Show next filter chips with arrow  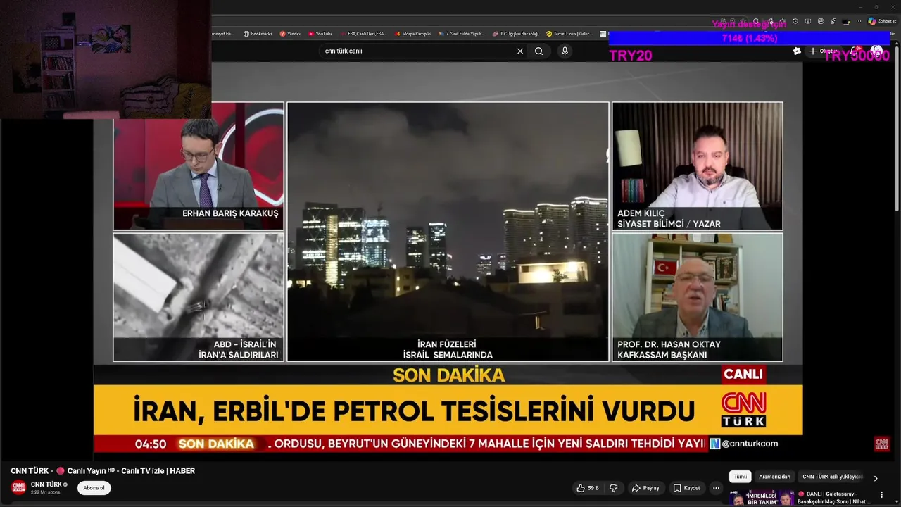(876, 477)
